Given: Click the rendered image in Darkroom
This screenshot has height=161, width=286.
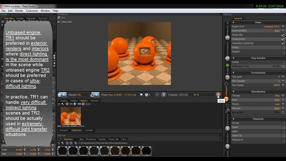Looking at the screenshot, I should coord(139,53).
